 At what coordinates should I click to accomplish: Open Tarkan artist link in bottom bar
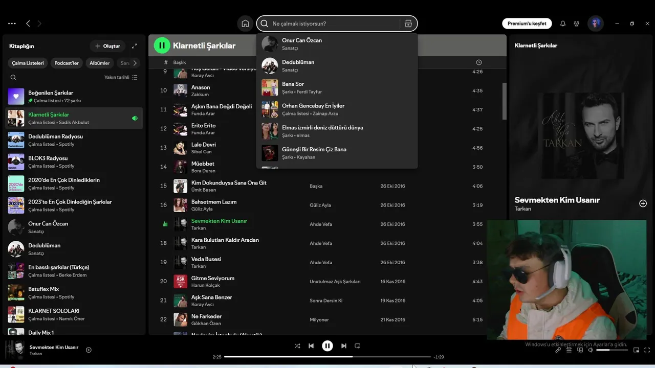[36, 354]
